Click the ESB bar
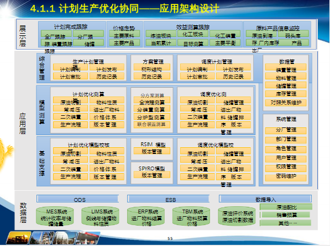330x246 pixels. (168, 199)
